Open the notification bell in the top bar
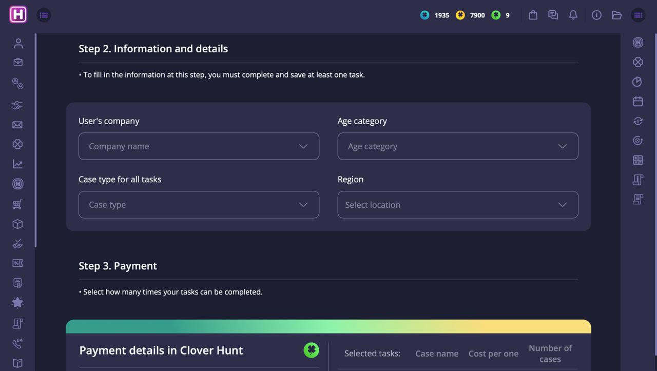 click(573, 15)
